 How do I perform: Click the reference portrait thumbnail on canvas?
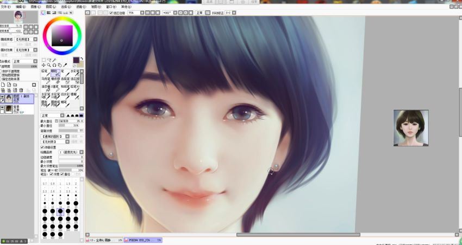pos(411,128)
